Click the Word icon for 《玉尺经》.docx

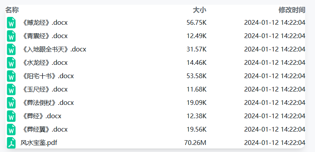11,89
